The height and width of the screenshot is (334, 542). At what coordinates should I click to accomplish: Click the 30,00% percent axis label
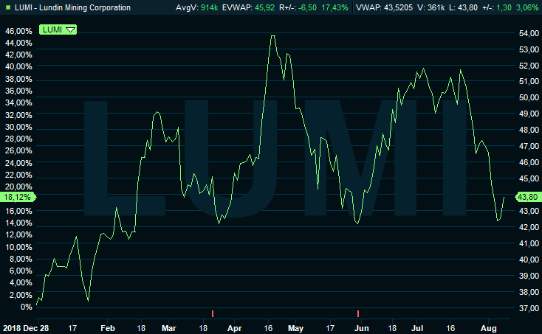(x=18, y=127)
